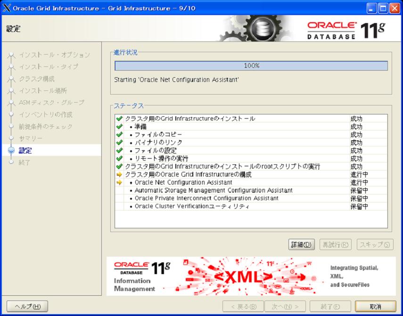
Task: Click the スキップ(S) skip button
Action: click(375, 244)
